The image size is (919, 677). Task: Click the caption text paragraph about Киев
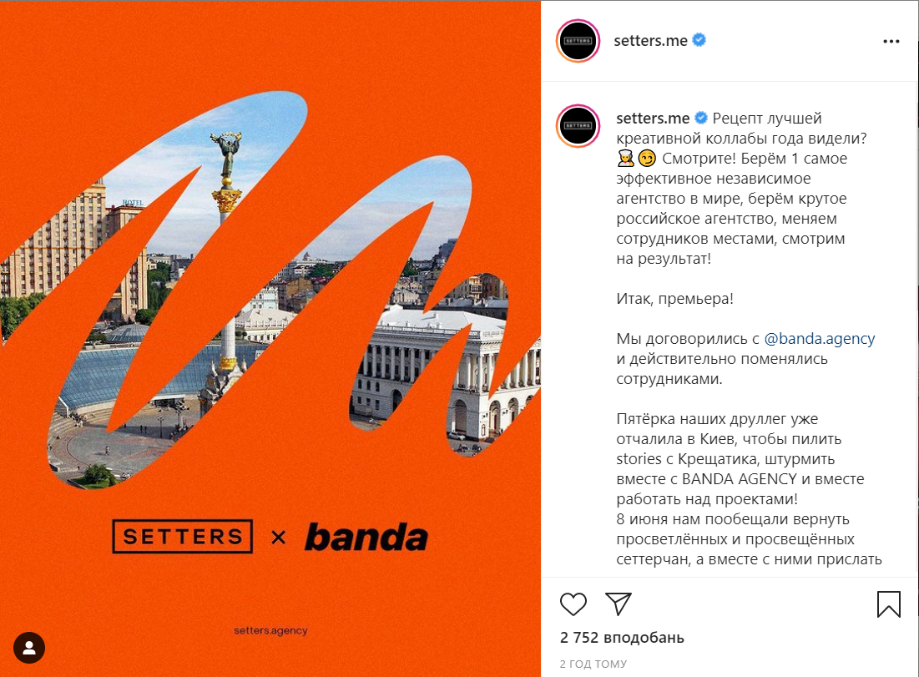(x=740, y=459)
